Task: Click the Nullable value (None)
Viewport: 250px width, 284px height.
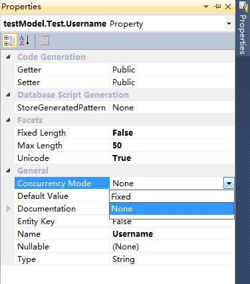Action: pos(126,247)
